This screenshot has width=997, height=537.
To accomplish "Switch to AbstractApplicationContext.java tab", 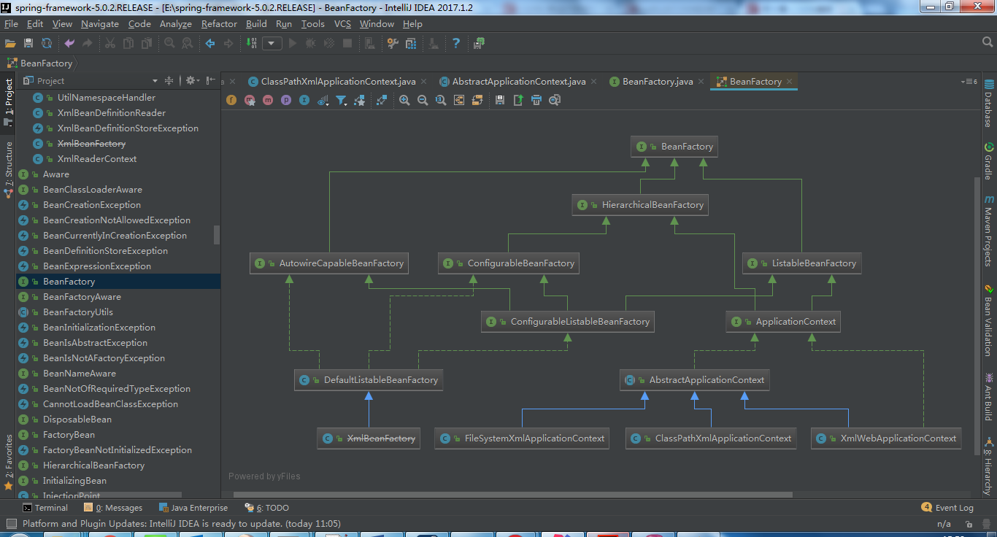I will (x=518, y=81).
